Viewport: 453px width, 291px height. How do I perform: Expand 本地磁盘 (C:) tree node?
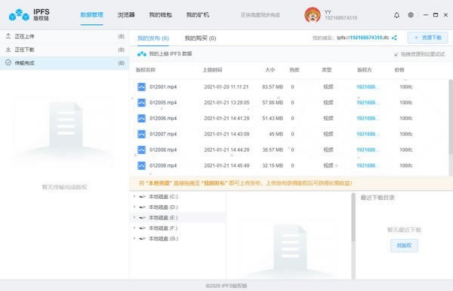[x=134, y=197]
